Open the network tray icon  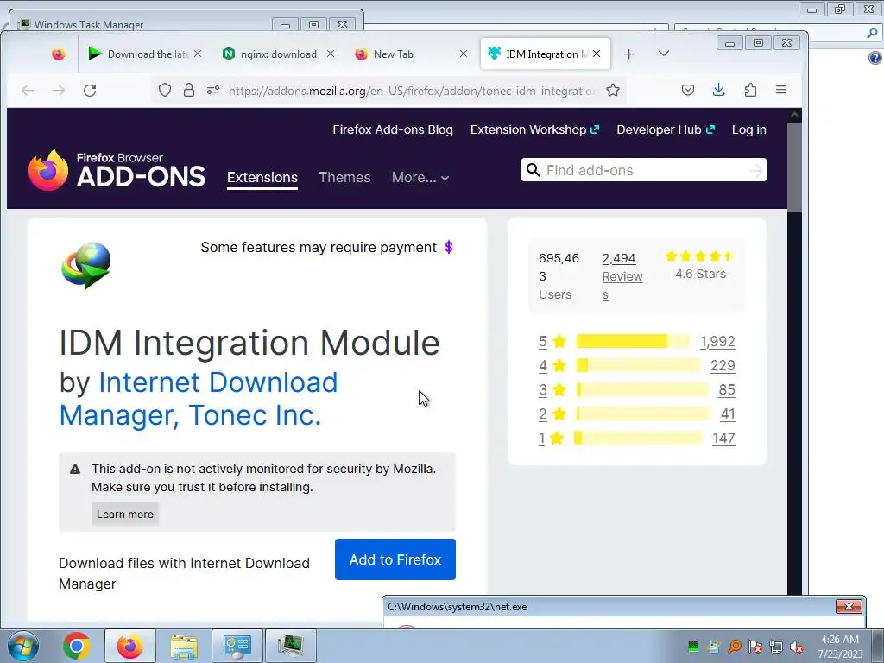[x=776, y=647]
